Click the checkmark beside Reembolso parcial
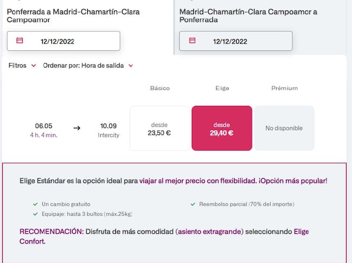Image resolution: width=352 pixels, height=263 pixels. 193,204
